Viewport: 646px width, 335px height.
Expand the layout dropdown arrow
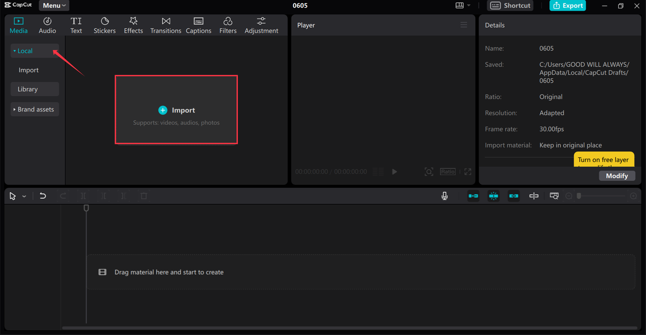pos(469,6)
